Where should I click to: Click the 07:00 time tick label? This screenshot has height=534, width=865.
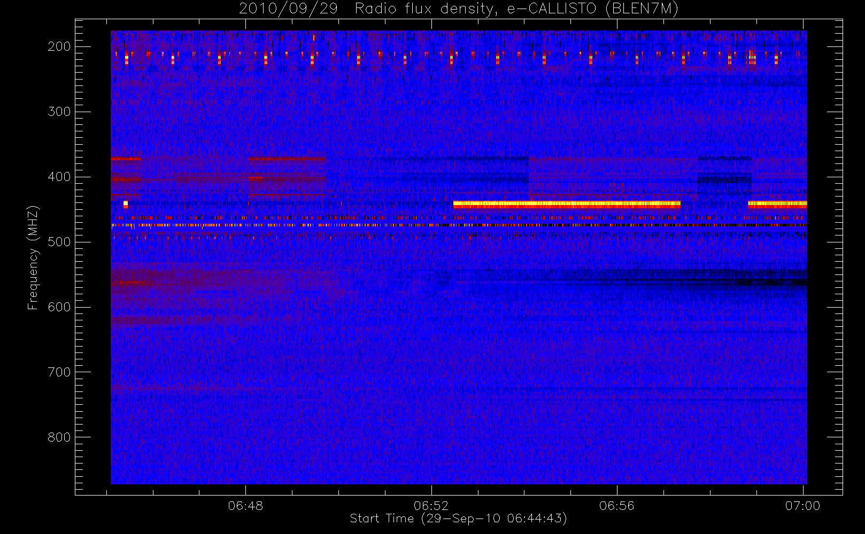[802, 506]
